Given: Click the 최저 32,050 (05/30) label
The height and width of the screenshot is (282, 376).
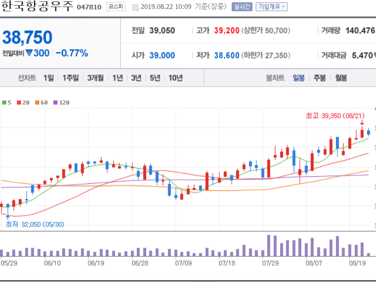Looking at the screenshot, I should pos(35,224).
